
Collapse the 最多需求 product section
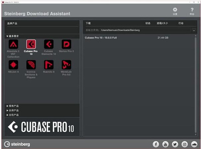pyautogui.click(x=7, y=36)
